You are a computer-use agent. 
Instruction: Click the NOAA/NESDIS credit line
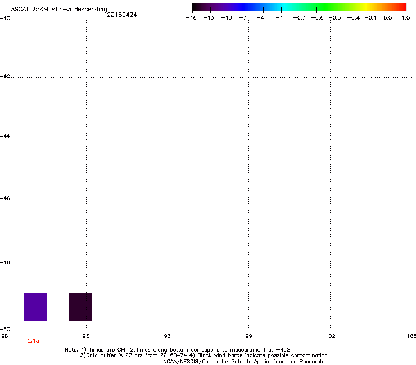pos(243,362)
